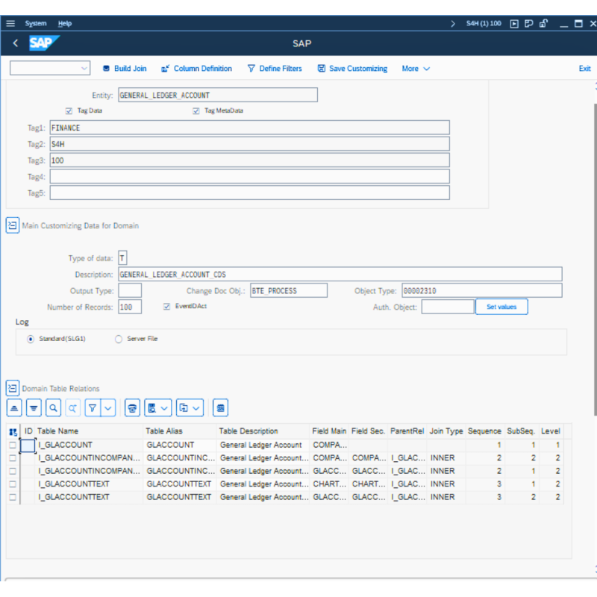The width and height of the screenshot is (597, 597).
Task: Apply the Filter icon in Domain Table Relations
Action: click(92, 407)
